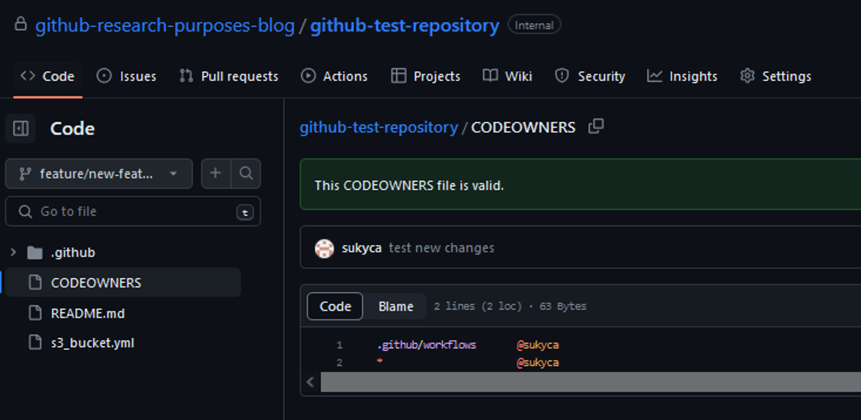Go to the Actions tab
Image resolution: width=861 pixels, height=420 pixels.
[334, 76]
